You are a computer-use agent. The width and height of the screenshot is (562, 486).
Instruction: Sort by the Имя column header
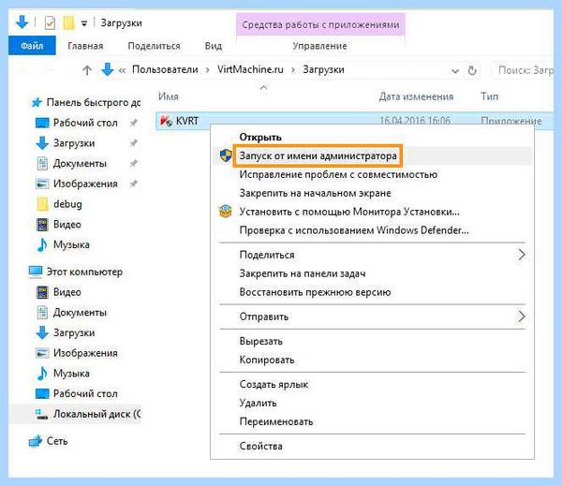point(169,96)
